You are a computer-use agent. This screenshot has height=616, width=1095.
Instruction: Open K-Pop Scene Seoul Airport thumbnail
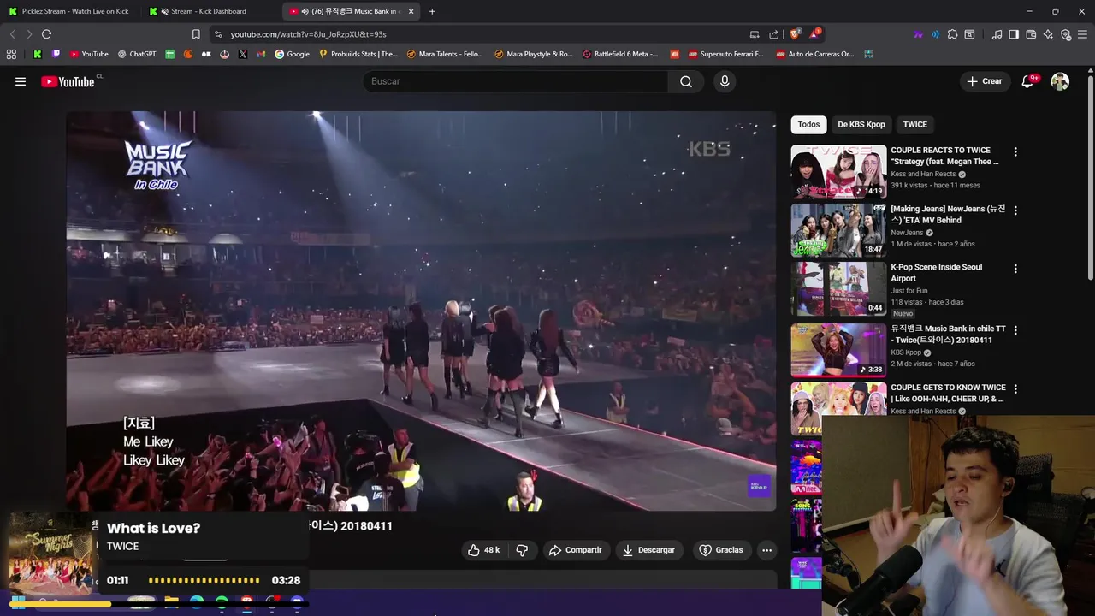(x=838, y=288)
